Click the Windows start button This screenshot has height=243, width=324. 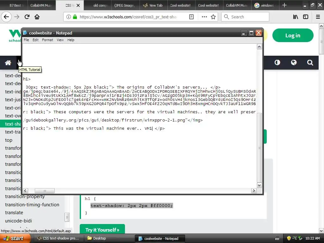click(x=16, y=238)
